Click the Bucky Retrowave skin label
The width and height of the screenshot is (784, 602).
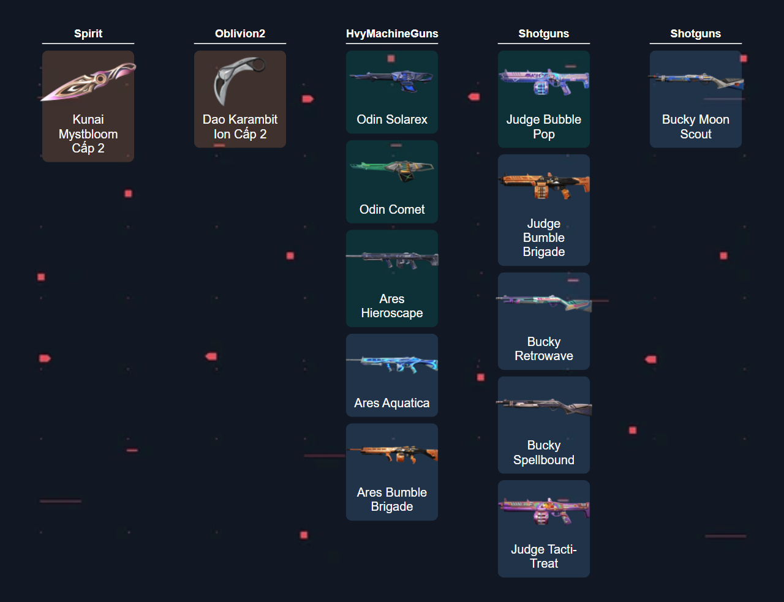tap(544, 349)
